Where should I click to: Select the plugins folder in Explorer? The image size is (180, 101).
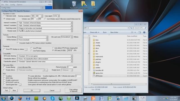(x=98, y=62)
